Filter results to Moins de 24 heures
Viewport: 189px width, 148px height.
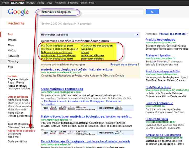click(19, 103)
